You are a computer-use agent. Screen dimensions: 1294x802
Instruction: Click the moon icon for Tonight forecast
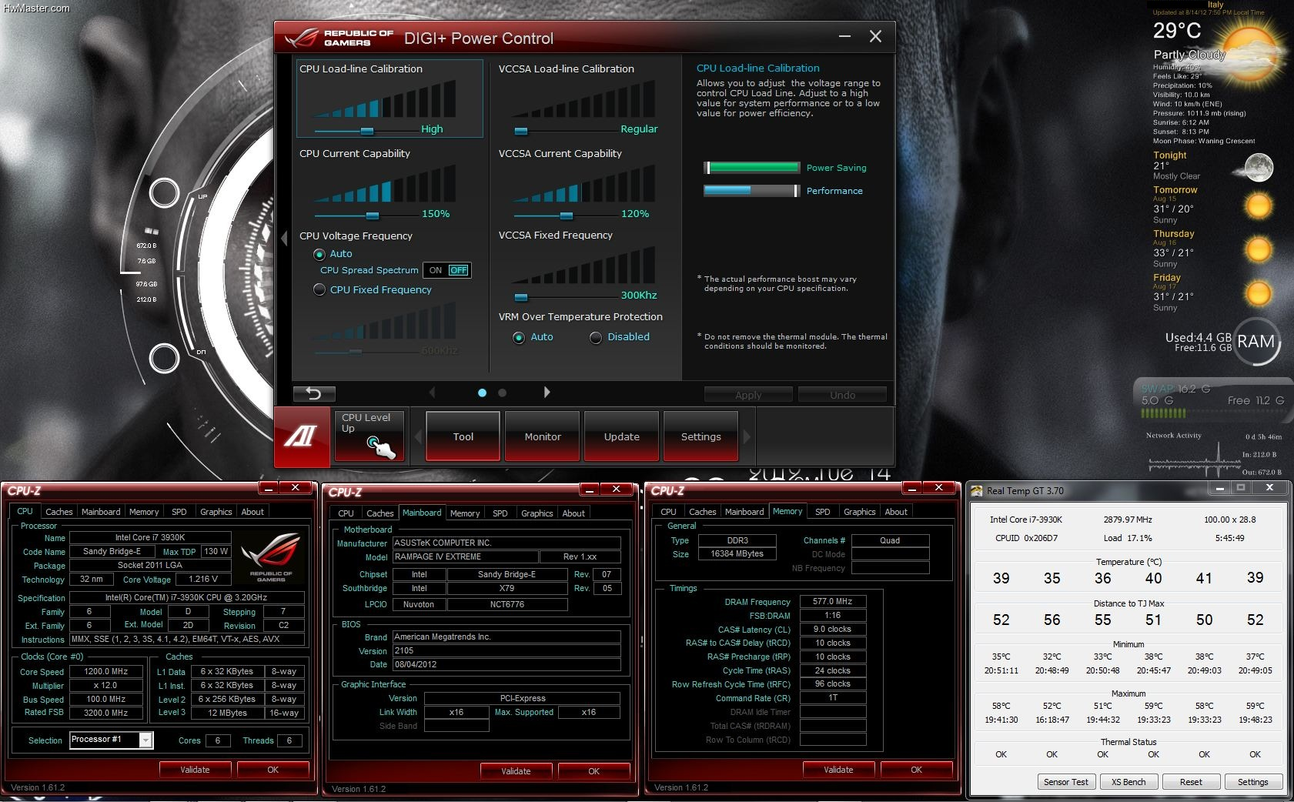click(1258, 167)
